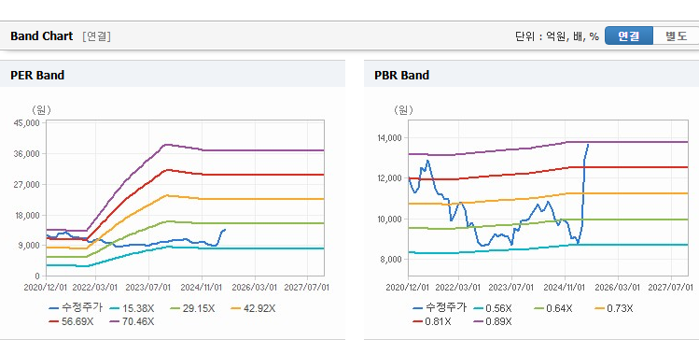Toggle the 0.81X legend series
Viewport: 699px width, 340px height.
click(432, 321)
